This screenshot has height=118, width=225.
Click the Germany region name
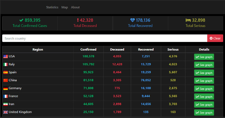(15, 88)
